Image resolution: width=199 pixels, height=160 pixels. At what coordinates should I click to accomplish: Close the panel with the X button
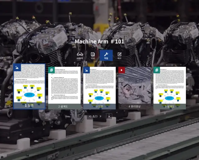coord(109,117)
